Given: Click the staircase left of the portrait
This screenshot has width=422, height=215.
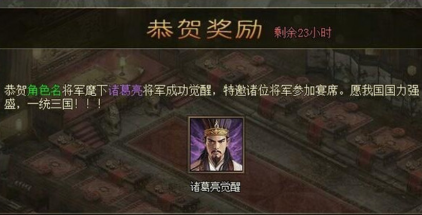Looking at the screenshot, I should (x=85, y=133).
